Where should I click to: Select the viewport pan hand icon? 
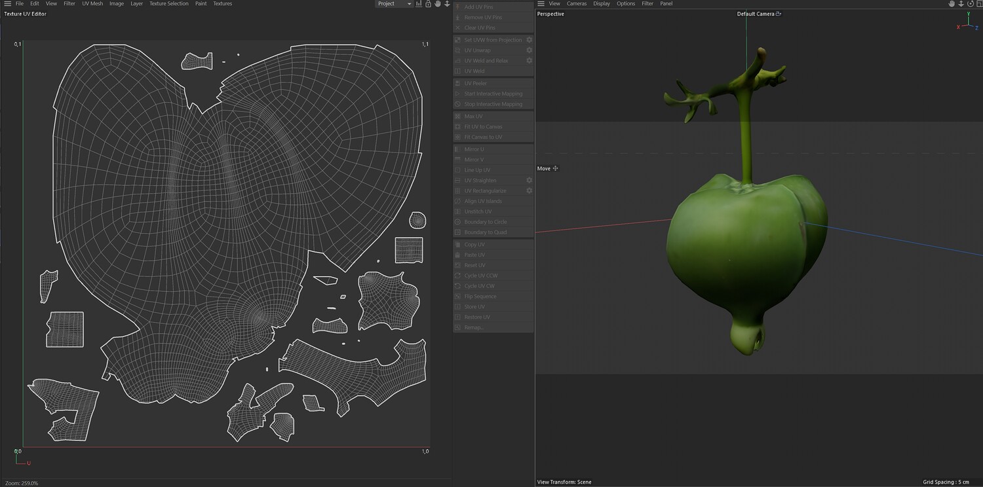[x=952, y=4]
